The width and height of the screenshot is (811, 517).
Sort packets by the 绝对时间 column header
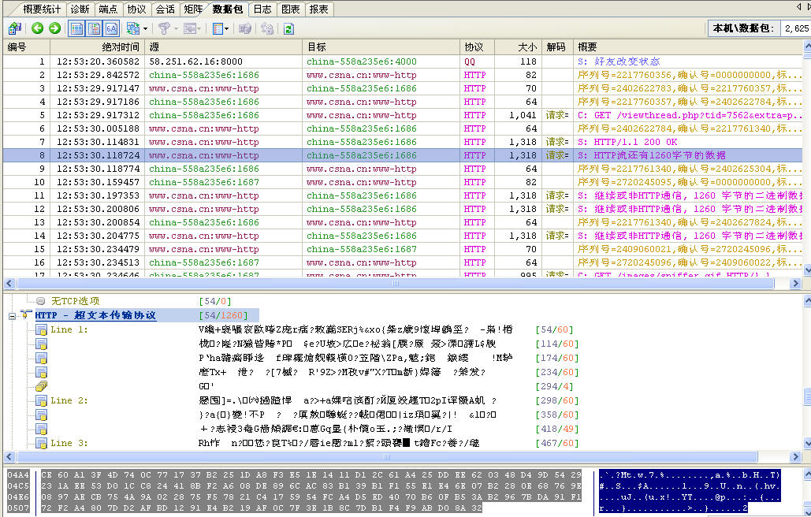(97, 47)
